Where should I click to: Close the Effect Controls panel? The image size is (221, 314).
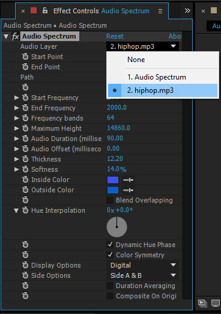(23, 11)
